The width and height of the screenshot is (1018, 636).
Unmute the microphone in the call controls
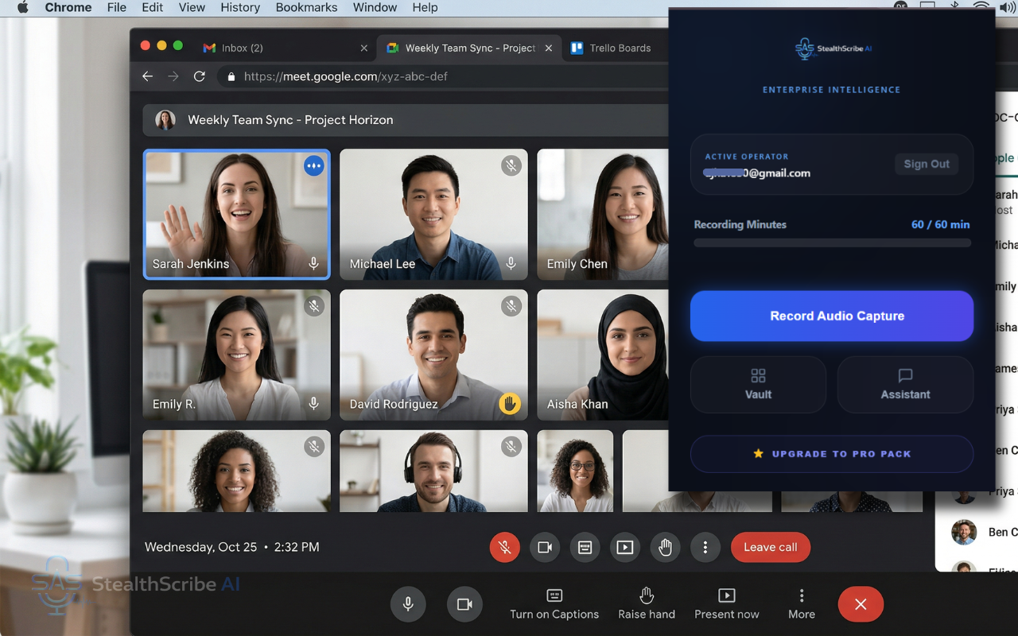[504, 547]
